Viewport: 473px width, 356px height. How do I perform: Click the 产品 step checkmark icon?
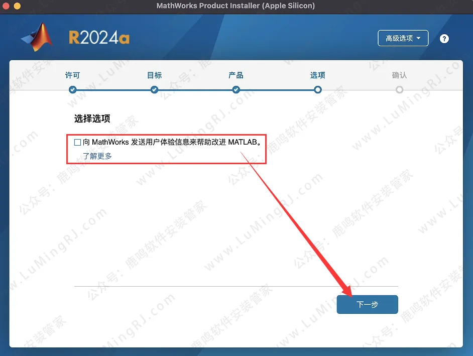point(236,90)
